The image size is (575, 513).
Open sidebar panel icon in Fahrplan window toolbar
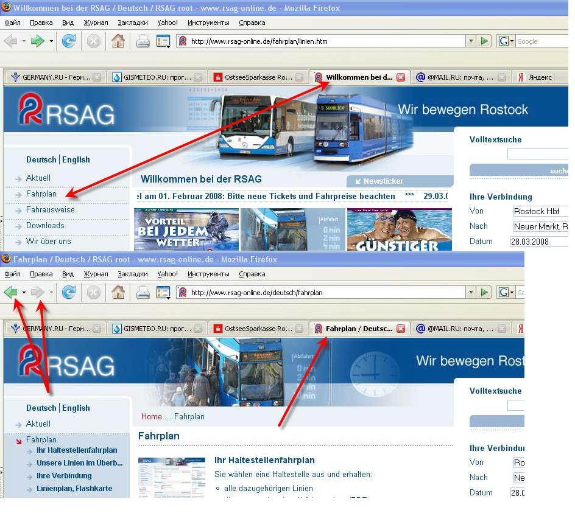coord(163,293)
